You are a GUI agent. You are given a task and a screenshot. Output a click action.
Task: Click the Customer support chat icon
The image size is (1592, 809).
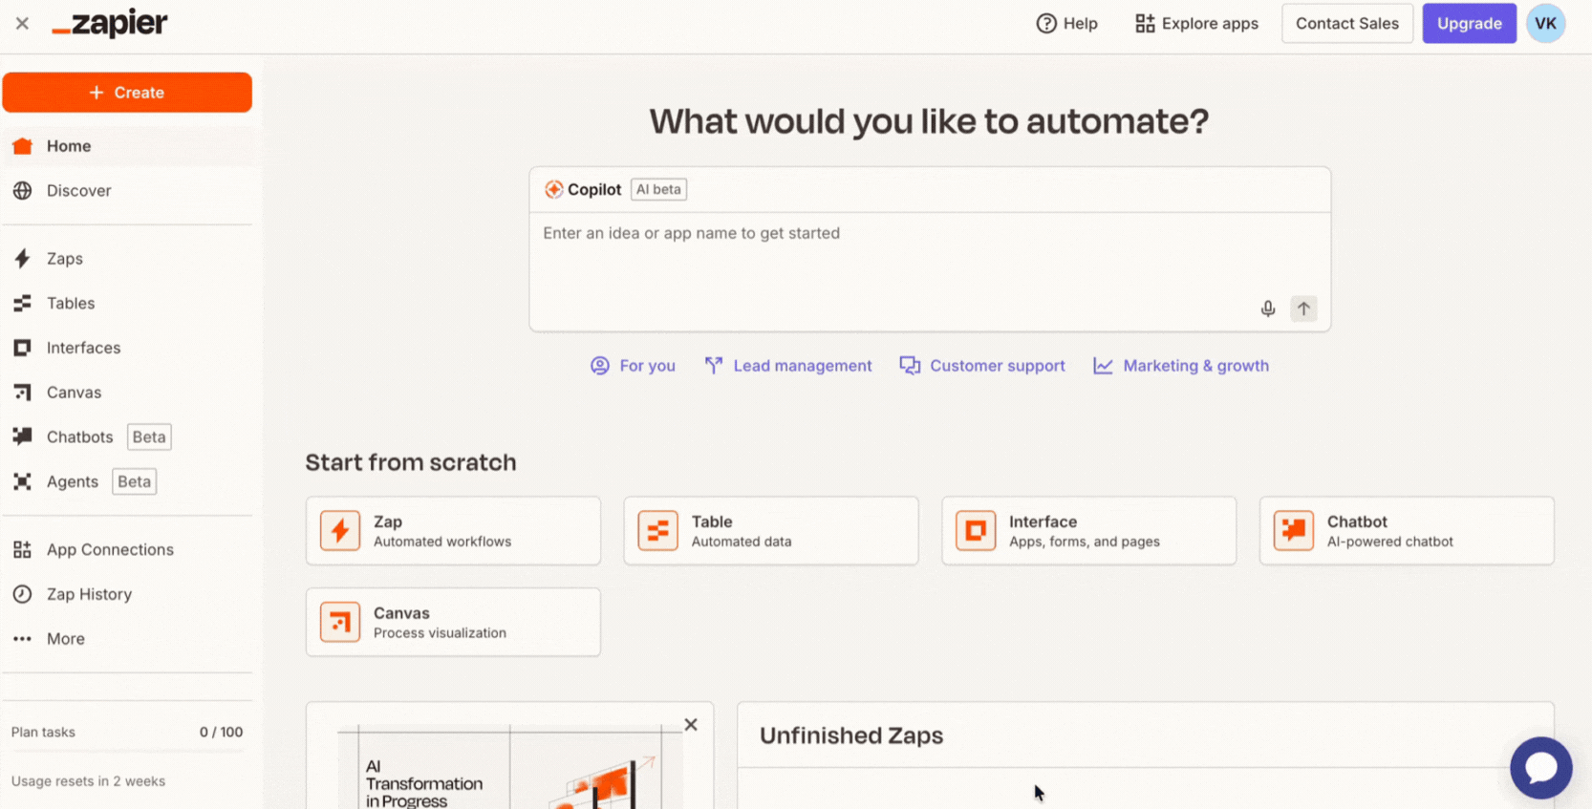[x=910, y=366]
